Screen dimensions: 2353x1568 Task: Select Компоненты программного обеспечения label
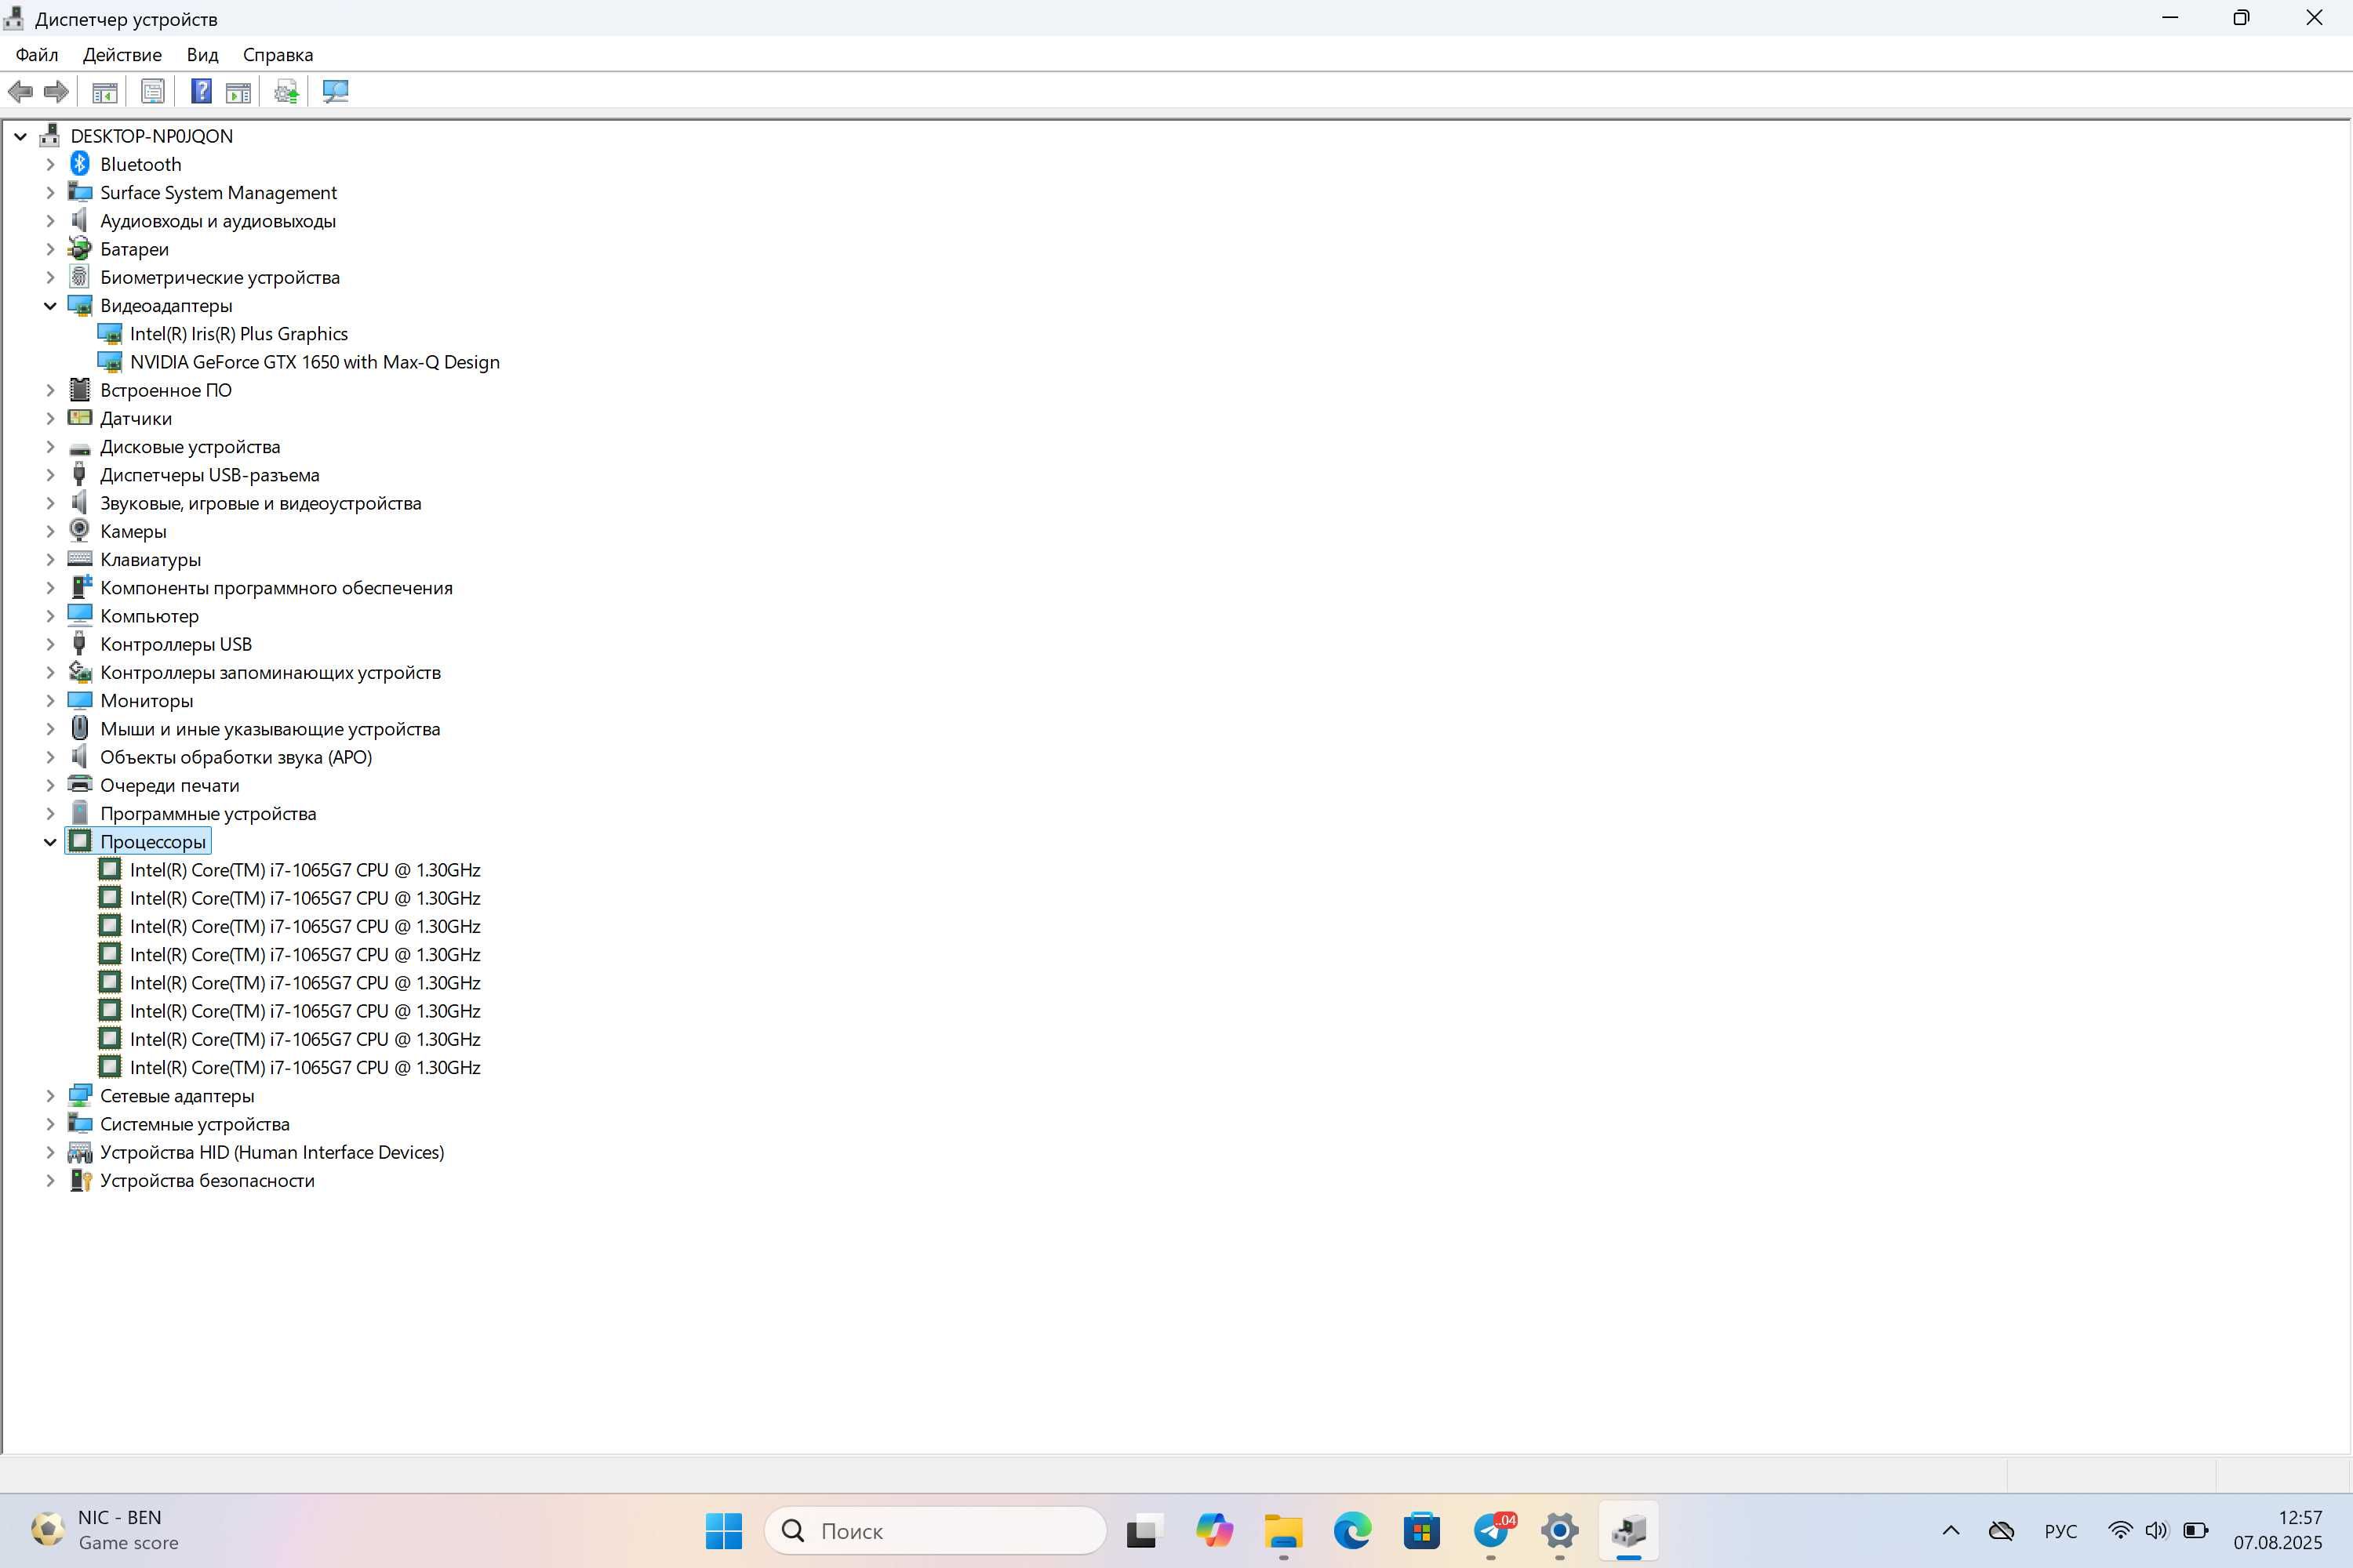coord(276,587)
